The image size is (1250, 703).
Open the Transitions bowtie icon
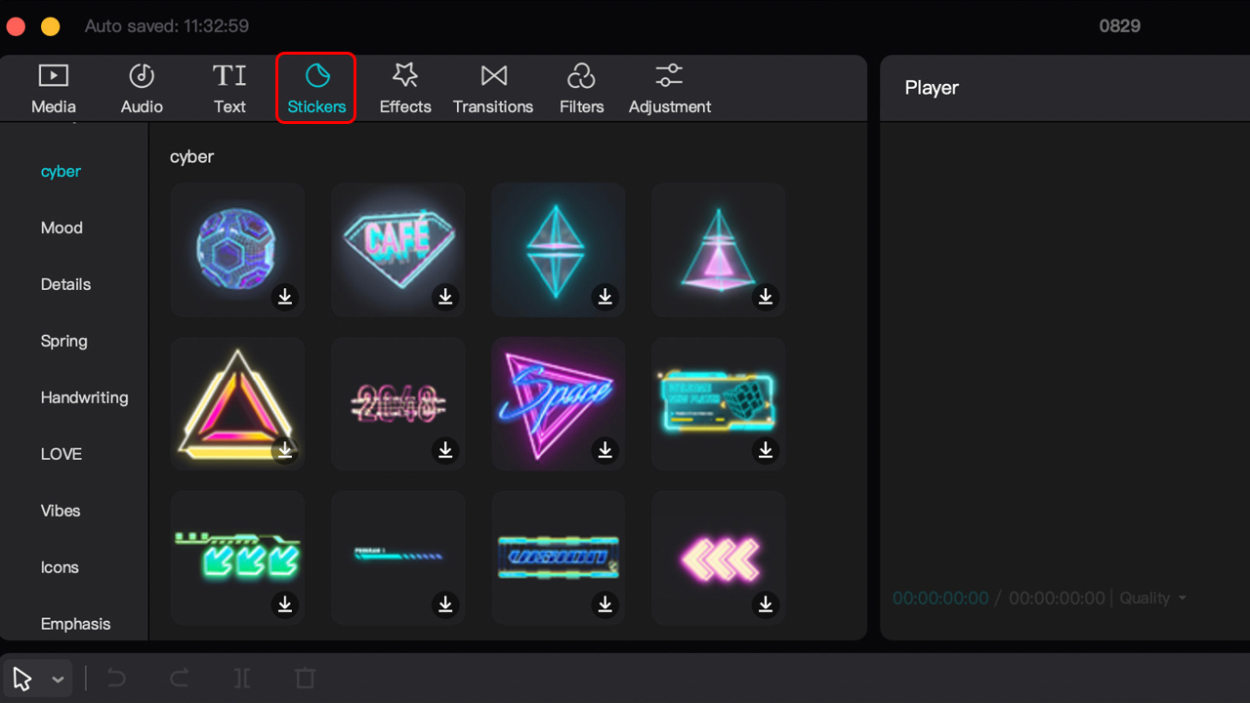click(494, 75)
